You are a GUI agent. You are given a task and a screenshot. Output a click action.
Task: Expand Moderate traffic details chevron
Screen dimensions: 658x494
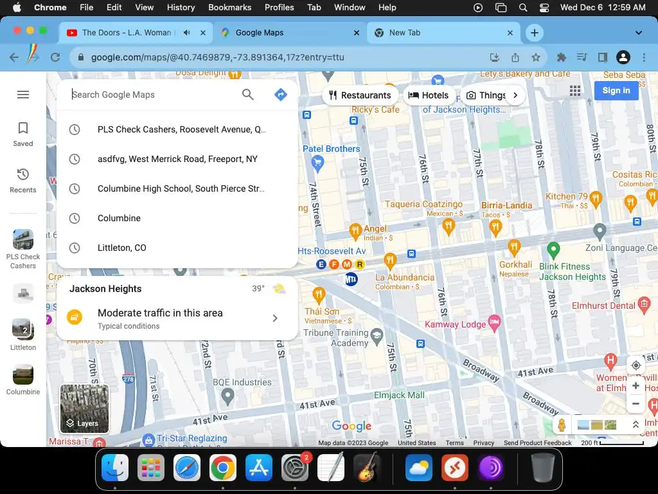(x=275, y=318)
